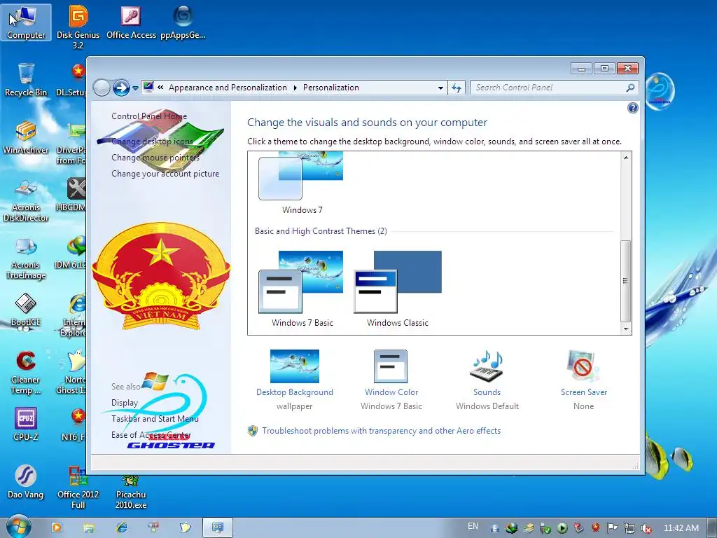Open the Office Access desktop icon
The width and height of the screenshot is (717, 538).
(x=131, y=22)
